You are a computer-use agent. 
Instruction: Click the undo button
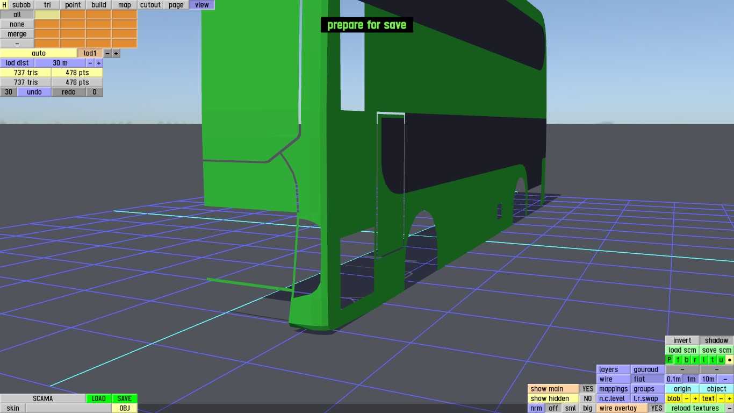point(34,92)
